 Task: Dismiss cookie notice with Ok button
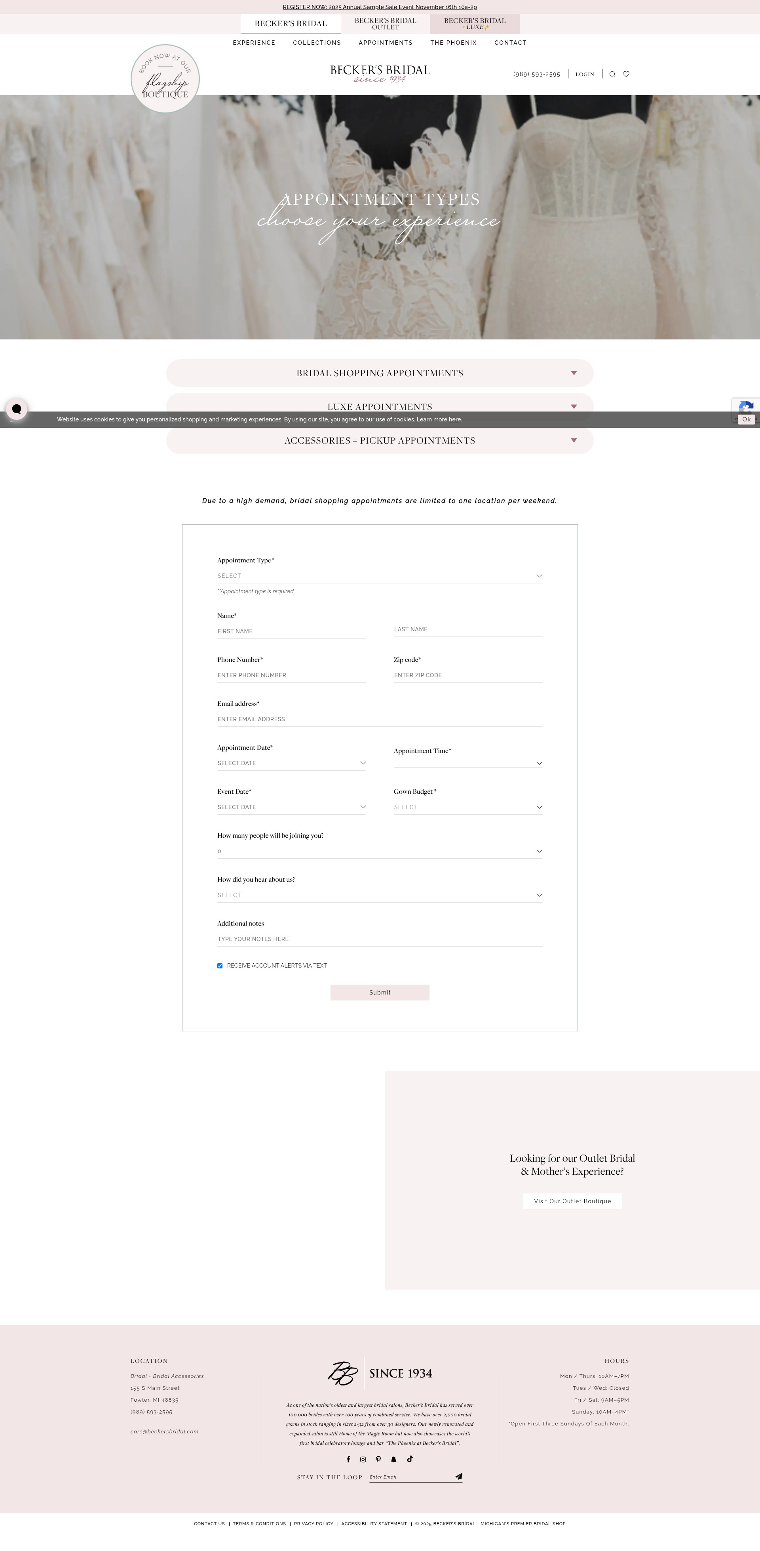coord(746,420)
